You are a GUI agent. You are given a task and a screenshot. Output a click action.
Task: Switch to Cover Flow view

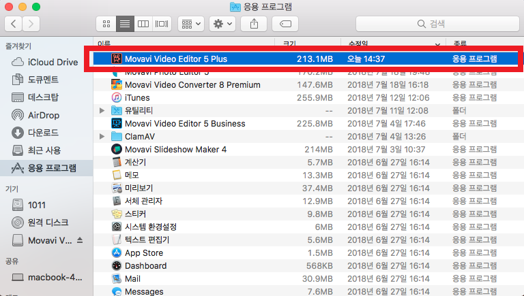(162, 24)
